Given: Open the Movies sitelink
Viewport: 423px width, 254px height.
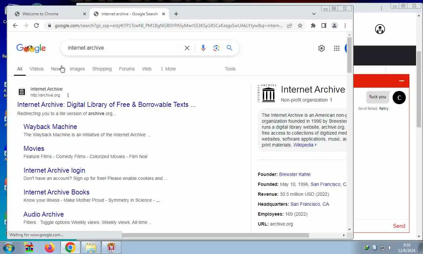Looking at the screenshot, I should click(x=34, y=148).
